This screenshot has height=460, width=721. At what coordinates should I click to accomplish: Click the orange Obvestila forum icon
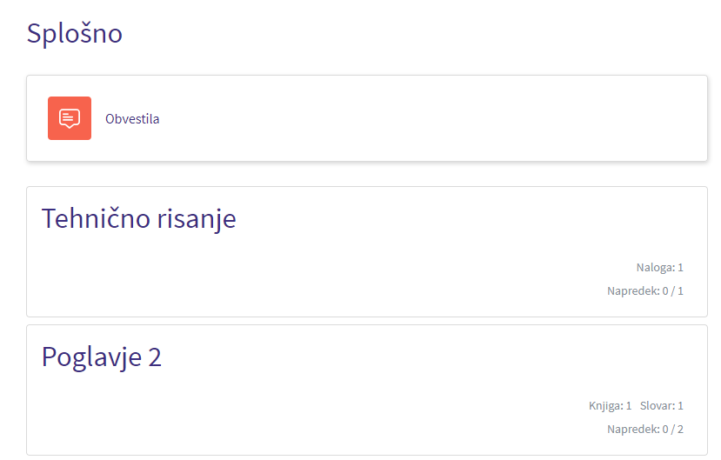(x=70, y=118)
